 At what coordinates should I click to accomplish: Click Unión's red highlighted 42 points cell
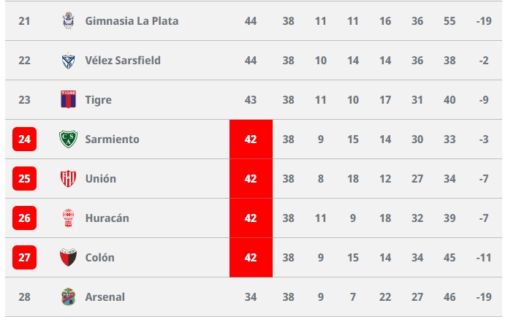(x=251, y=179)
